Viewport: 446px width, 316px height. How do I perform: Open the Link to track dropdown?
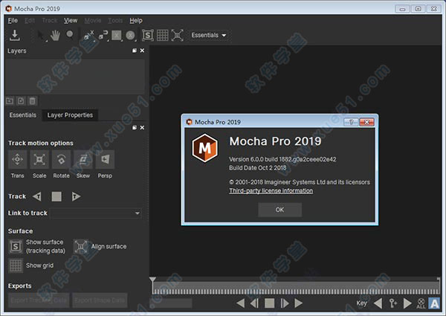click(96, 213)
